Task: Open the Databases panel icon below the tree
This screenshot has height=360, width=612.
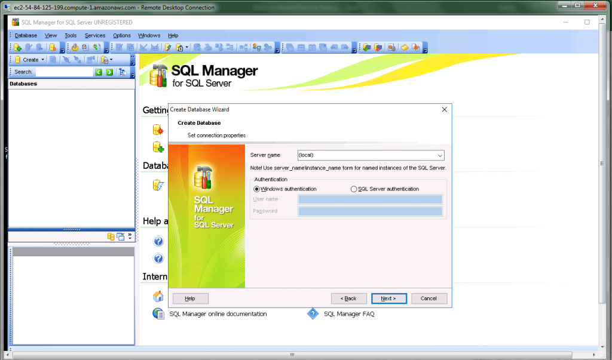Action: coord(111,236)
